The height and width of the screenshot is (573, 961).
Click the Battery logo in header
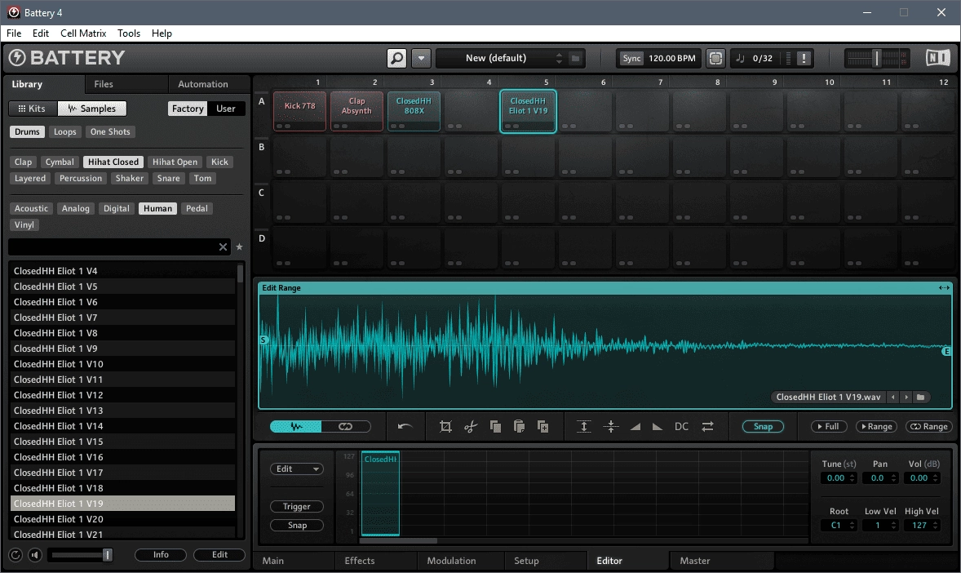coord(66,58)
